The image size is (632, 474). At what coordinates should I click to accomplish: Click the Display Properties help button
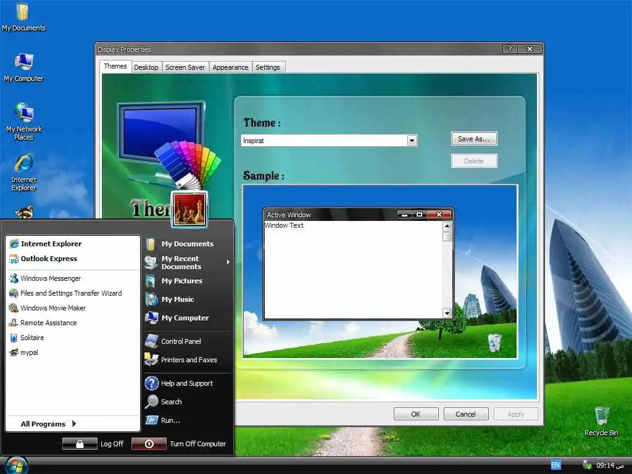click(x=509, y=49)
